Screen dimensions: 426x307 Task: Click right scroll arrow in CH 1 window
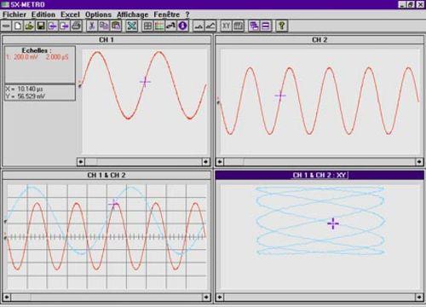pyautogui.click(x=206, y=162)
